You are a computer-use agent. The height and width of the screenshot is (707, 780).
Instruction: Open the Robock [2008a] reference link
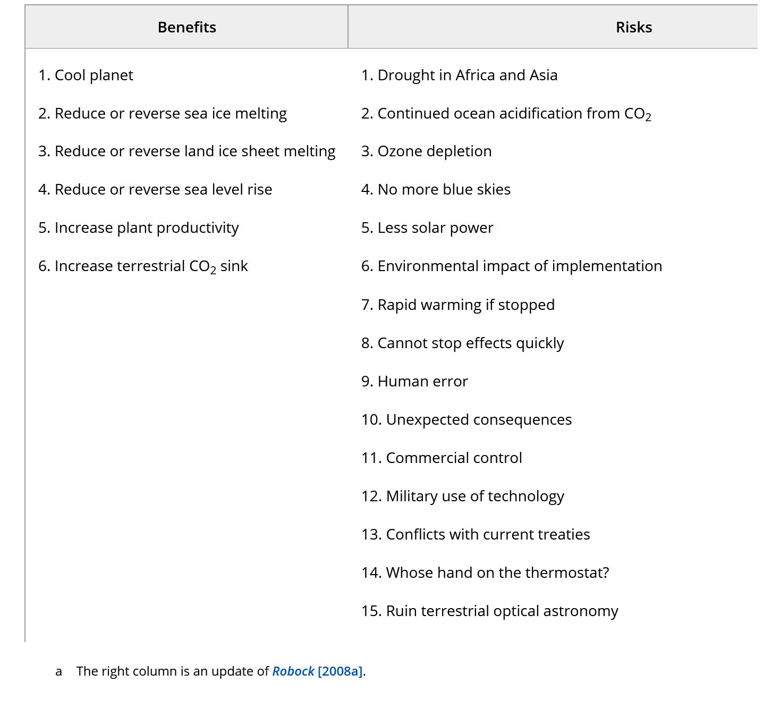[x=317, y=671]
